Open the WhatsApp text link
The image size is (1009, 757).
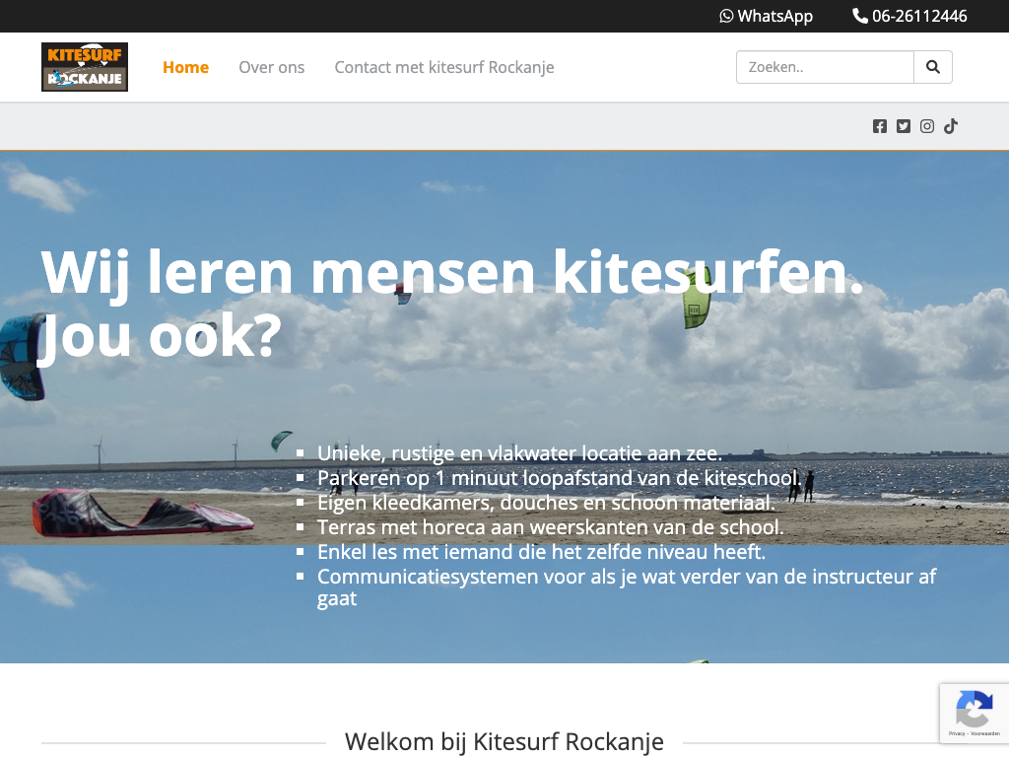coord(774,16)
